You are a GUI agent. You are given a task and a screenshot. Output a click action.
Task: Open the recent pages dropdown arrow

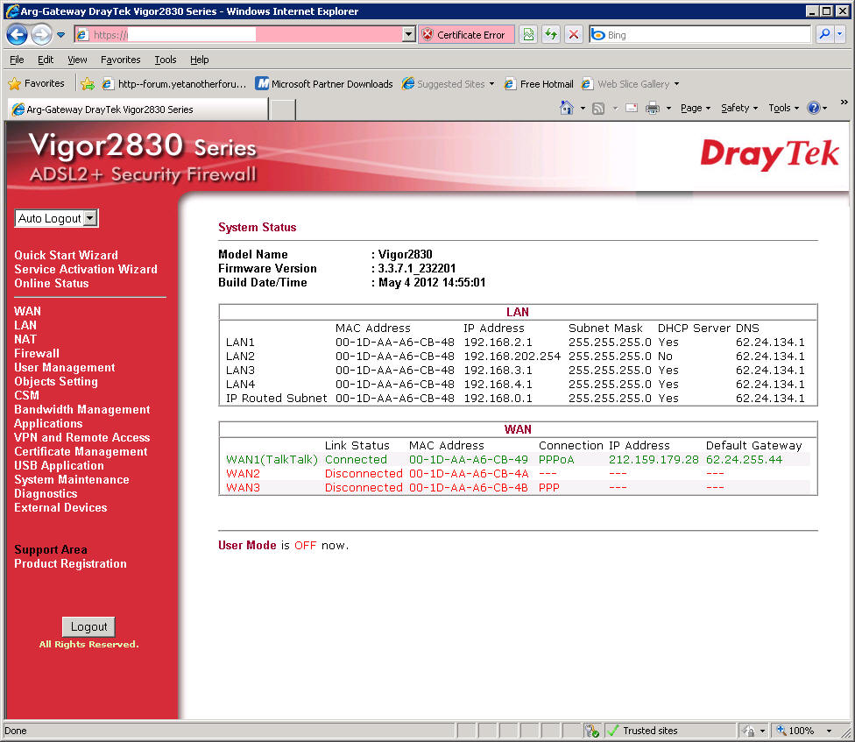(x=61, y=35)
